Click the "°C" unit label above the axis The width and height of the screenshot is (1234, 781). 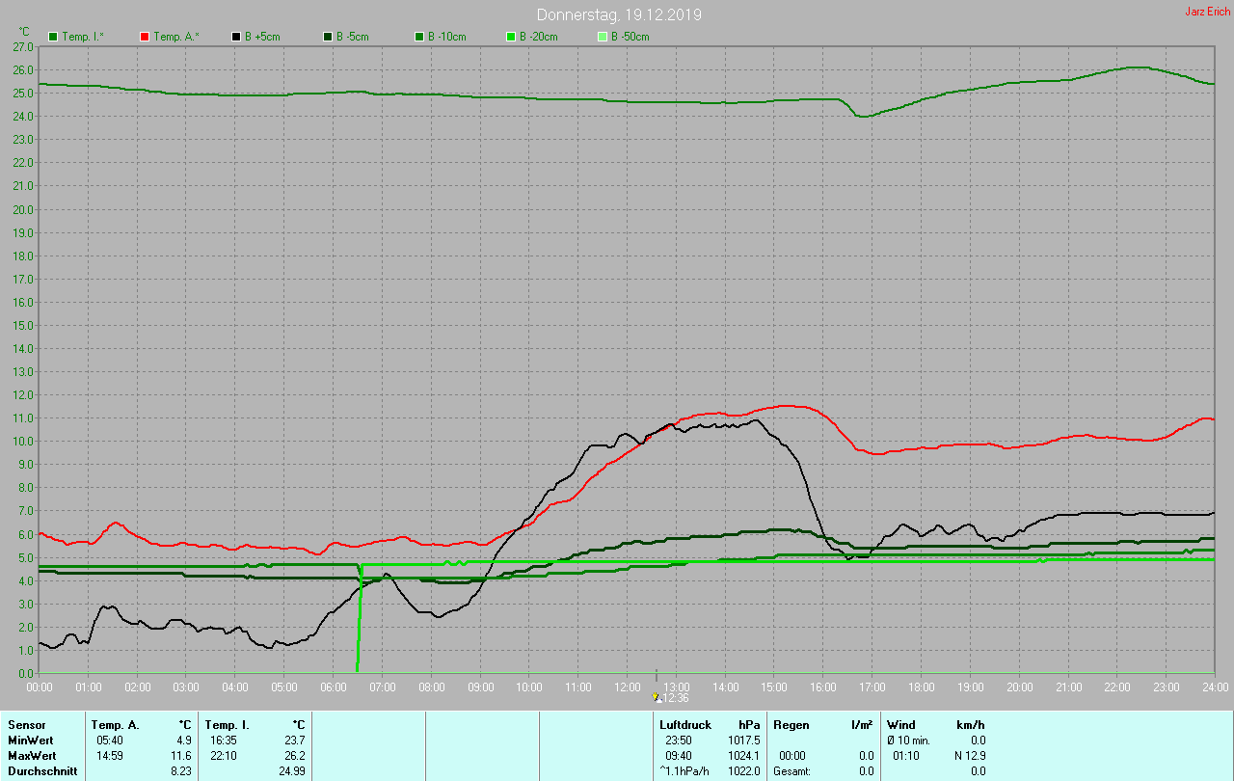[x=24, y=32]
